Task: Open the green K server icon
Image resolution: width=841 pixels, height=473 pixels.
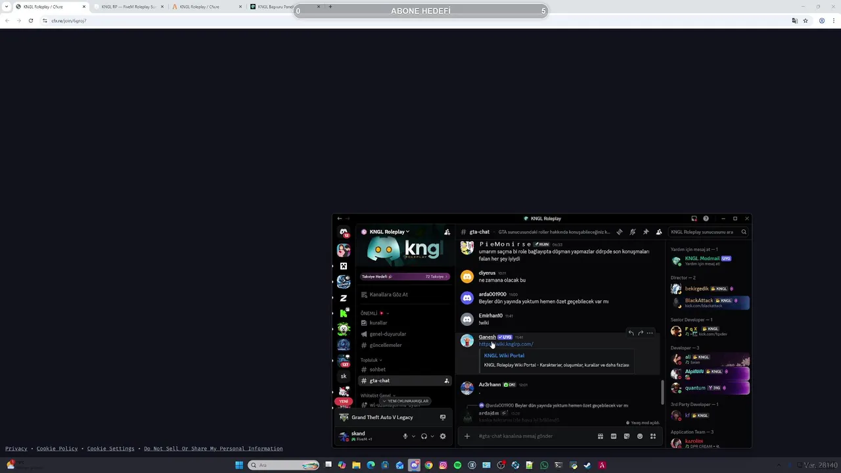Action: 344,313
